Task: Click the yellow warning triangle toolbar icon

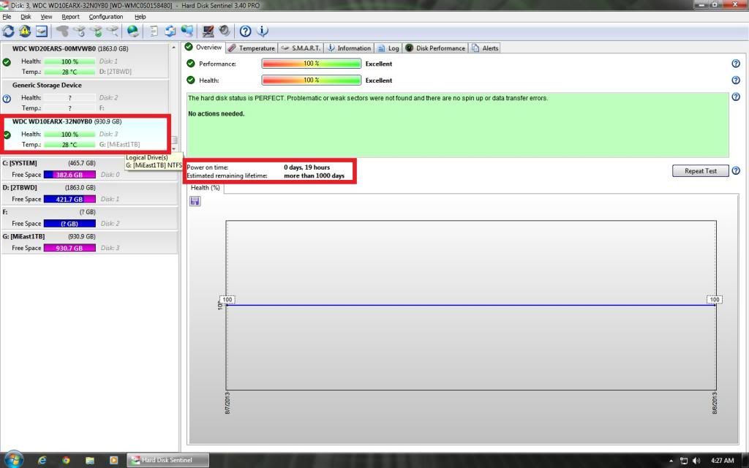Action: [x=25, y=31]
